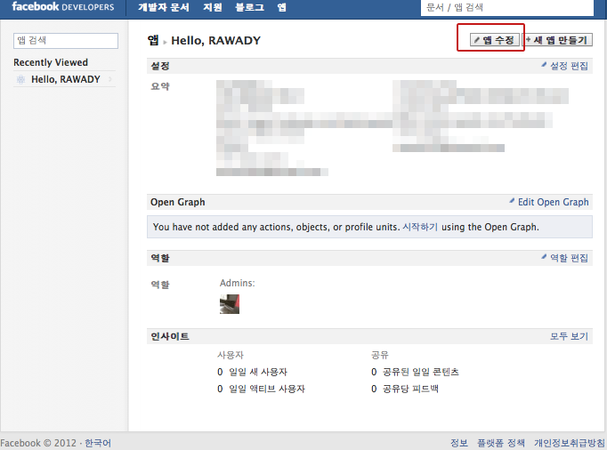Click the Admins: label
607x450 pixels.
tap(238, 283)
